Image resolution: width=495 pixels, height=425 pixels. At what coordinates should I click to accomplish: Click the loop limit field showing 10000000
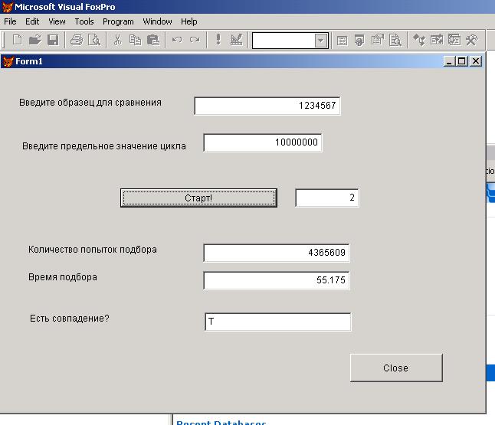point(262,142)
